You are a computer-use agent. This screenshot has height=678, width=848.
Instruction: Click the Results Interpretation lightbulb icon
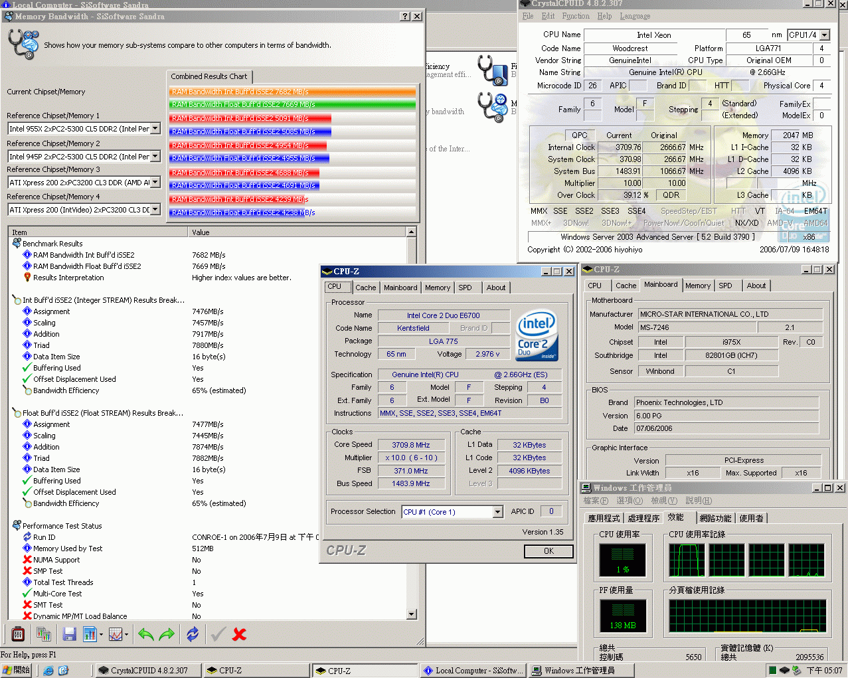pyautogui.click(x=27, y=277)
